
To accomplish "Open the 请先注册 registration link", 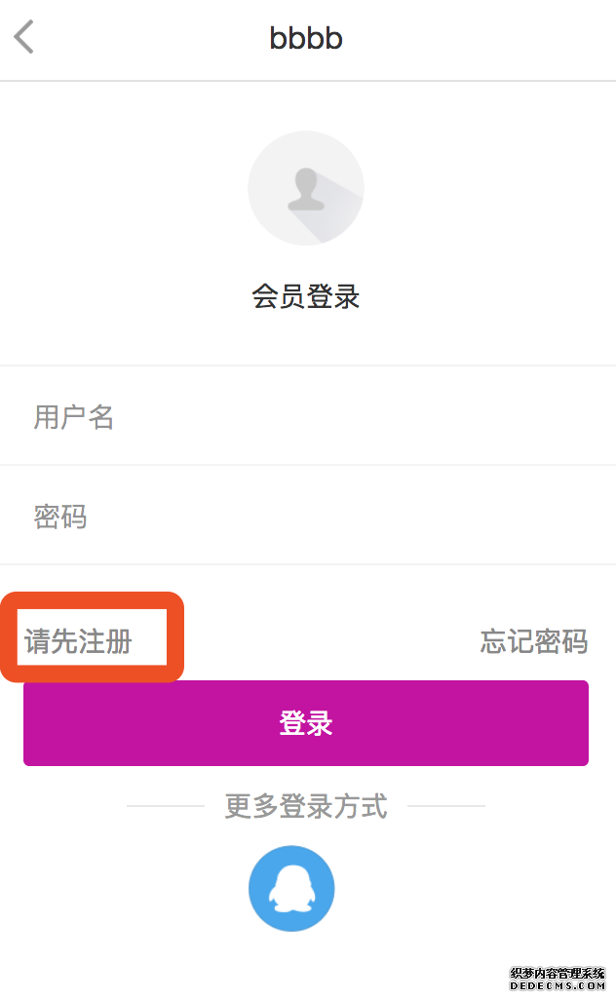I will pyautogui.click(x=78, y=641).
